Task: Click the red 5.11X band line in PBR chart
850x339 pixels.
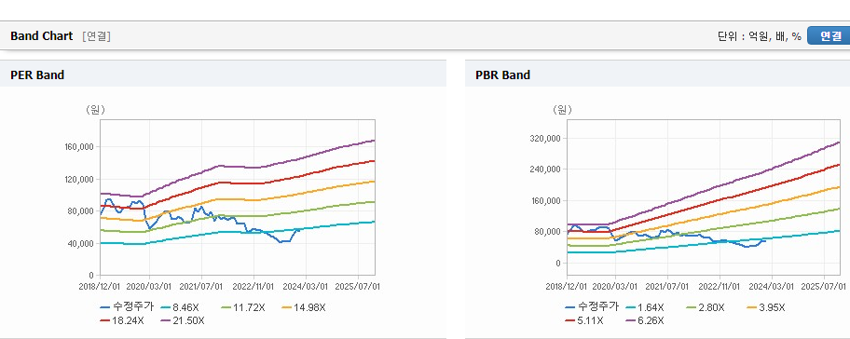Action: pos(705,203)
